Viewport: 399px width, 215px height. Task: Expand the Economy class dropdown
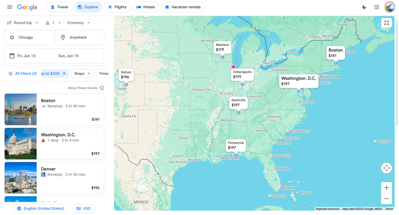click(x=79, y=23)
